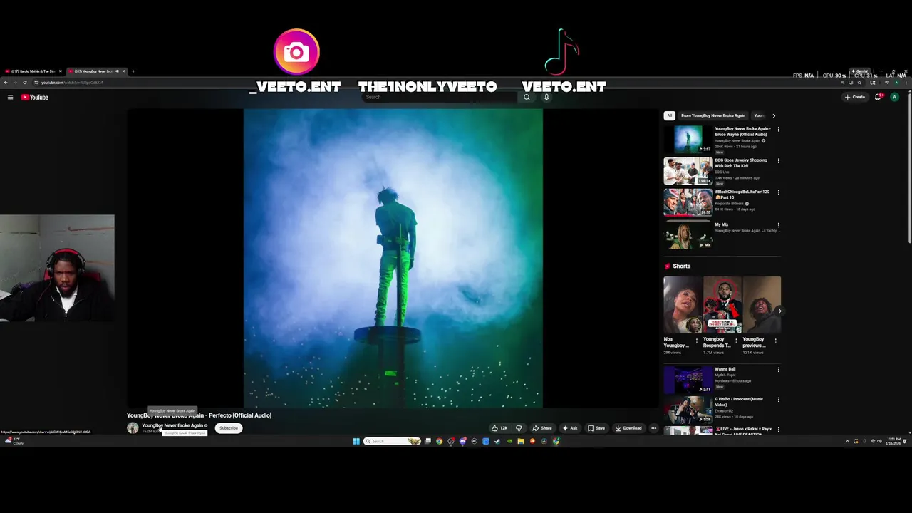
Task: Click the Ask button below the video
Action: pos(570,428)
